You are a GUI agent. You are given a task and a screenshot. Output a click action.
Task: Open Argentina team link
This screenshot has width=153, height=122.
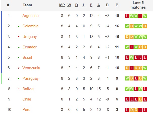pos(31,16)
